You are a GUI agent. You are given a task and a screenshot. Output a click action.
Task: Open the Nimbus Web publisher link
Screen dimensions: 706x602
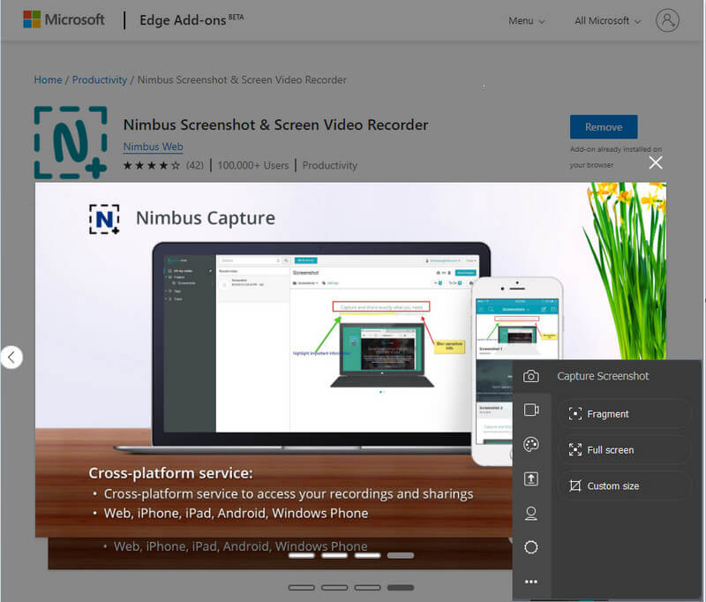(153, 147)
